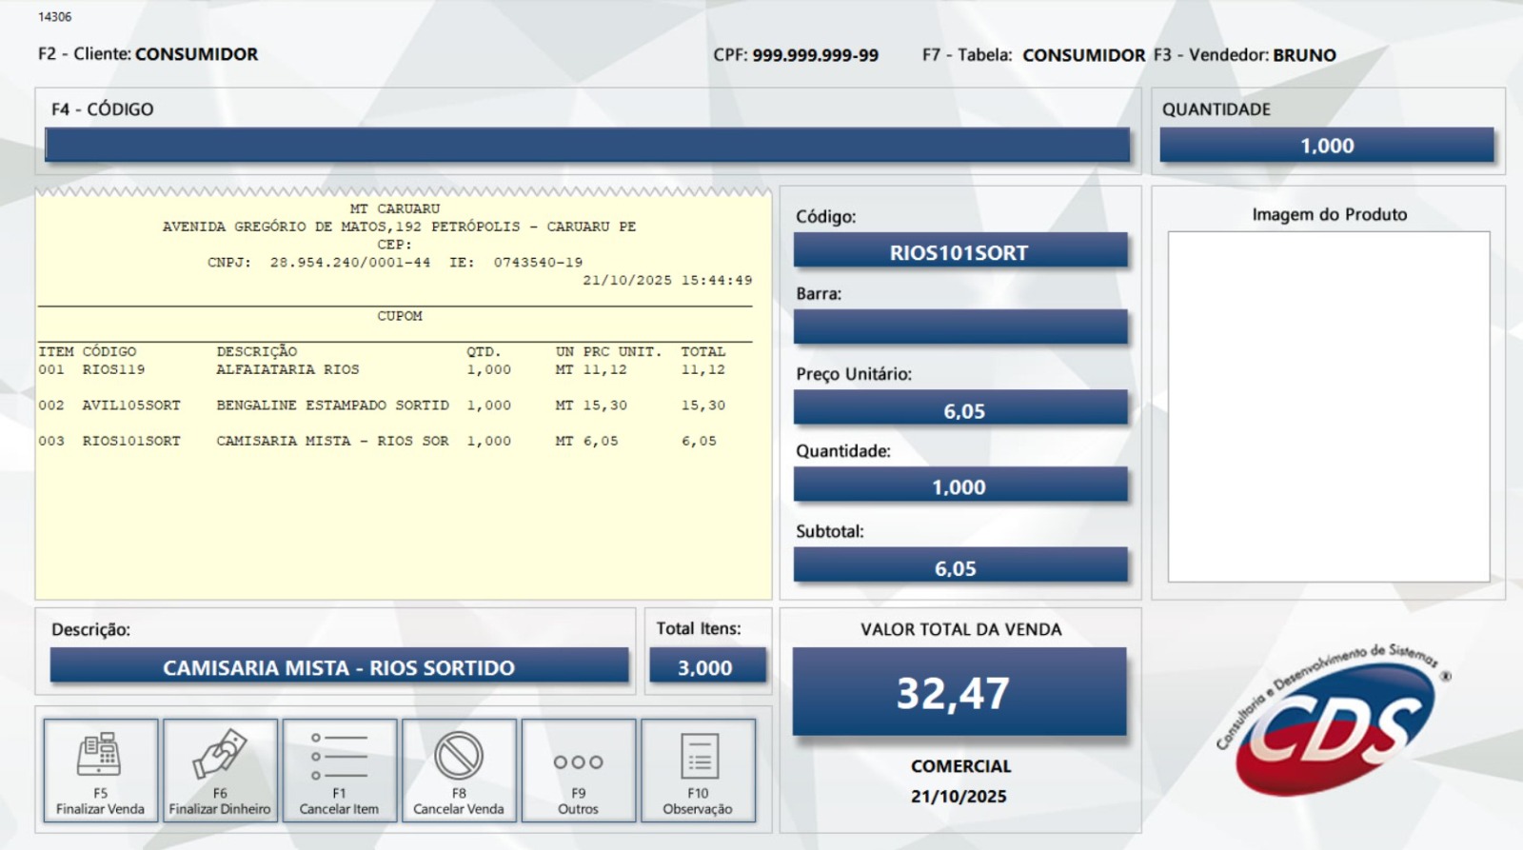This screenshot has height=850, width=1523.
Task: Click the Quantidade field at top right
Action: (1327, 145)
